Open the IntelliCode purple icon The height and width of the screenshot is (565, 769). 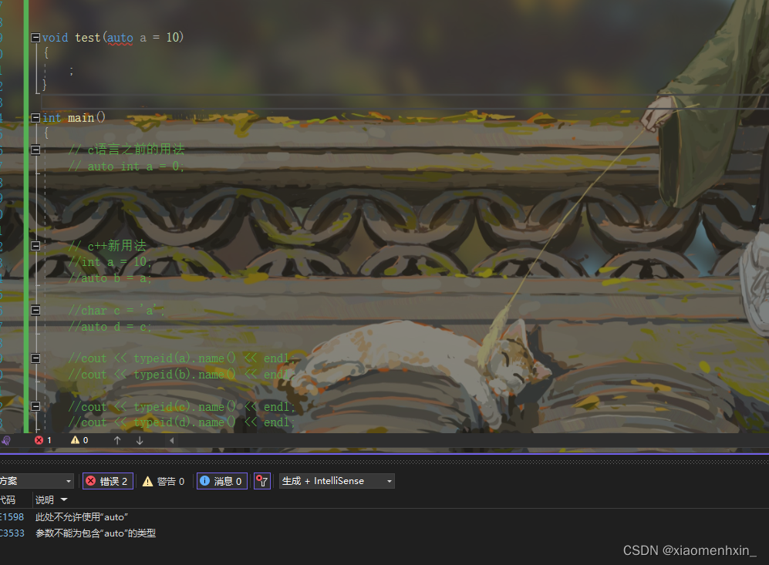(x=6, y=440)
